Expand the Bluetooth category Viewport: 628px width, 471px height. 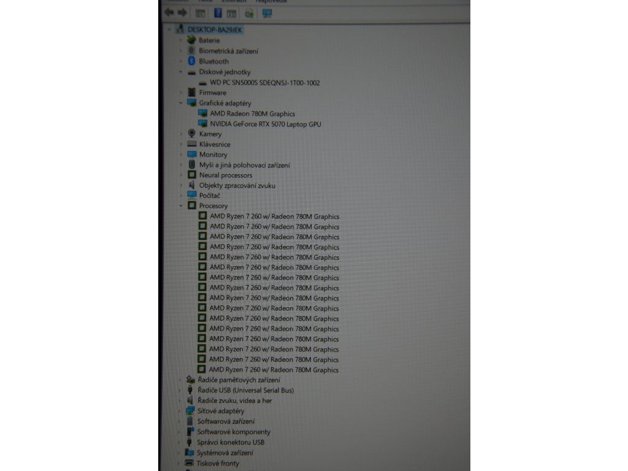(181, 61)
